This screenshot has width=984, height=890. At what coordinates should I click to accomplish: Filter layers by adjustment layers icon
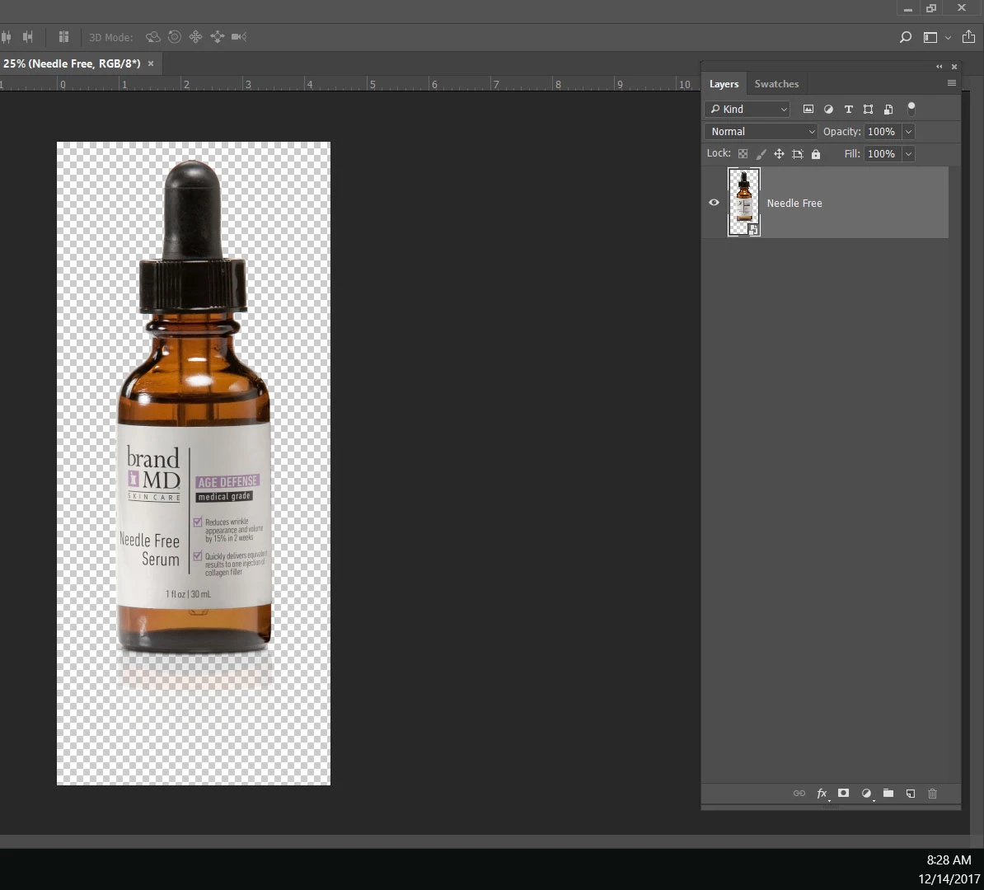pos(828,110)
